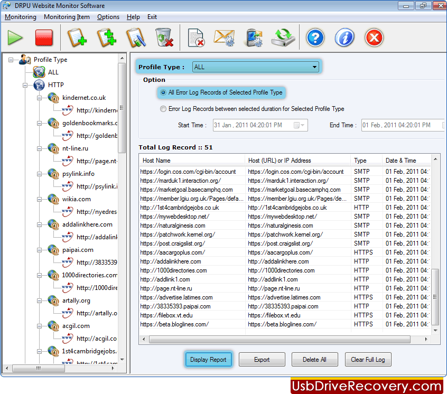Select the http://psylink.i URL tree entry
Image resolution: width=447 pixels, height=394 pixels.
97,186
